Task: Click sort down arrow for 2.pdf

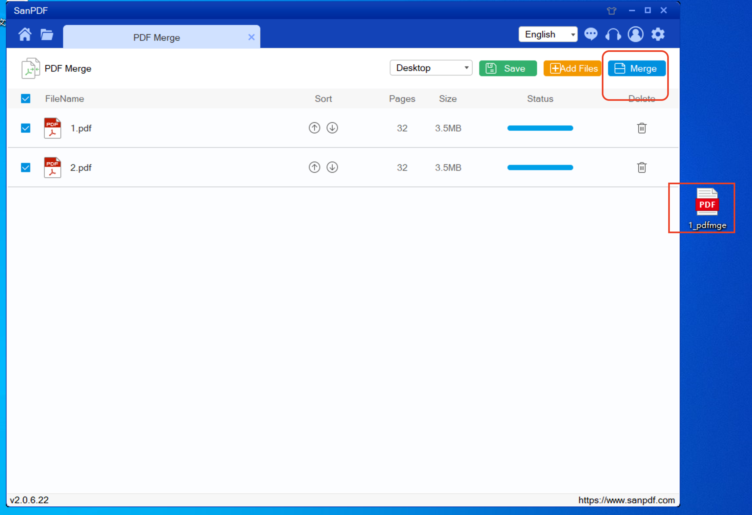Action: point(332,167)
